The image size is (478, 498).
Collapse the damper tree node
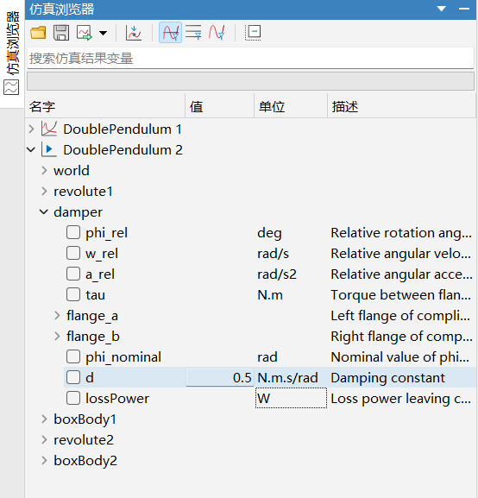44,211
